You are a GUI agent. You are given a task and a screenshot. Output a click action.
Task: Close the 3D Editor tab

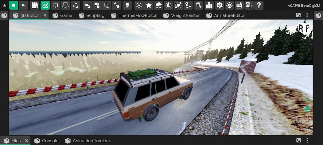[45, 15]
